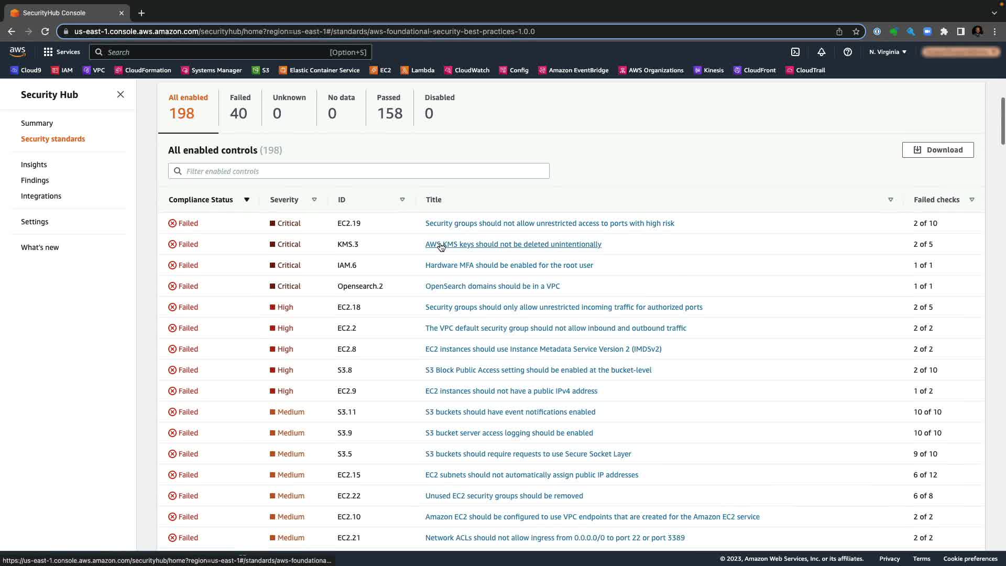Viewport: 1006px width, 566px height.
Task: Sort by Compliance Status column arrow
Action: pos(246,200)
